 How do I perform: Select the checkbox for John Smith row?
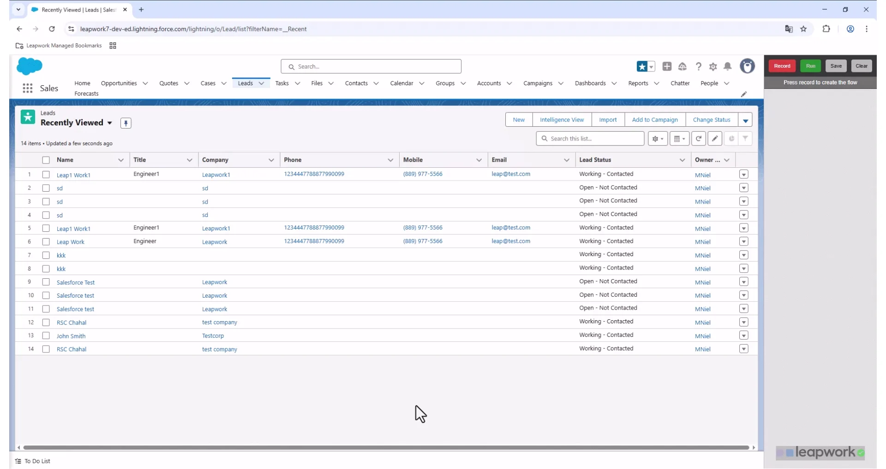point(46,336)
